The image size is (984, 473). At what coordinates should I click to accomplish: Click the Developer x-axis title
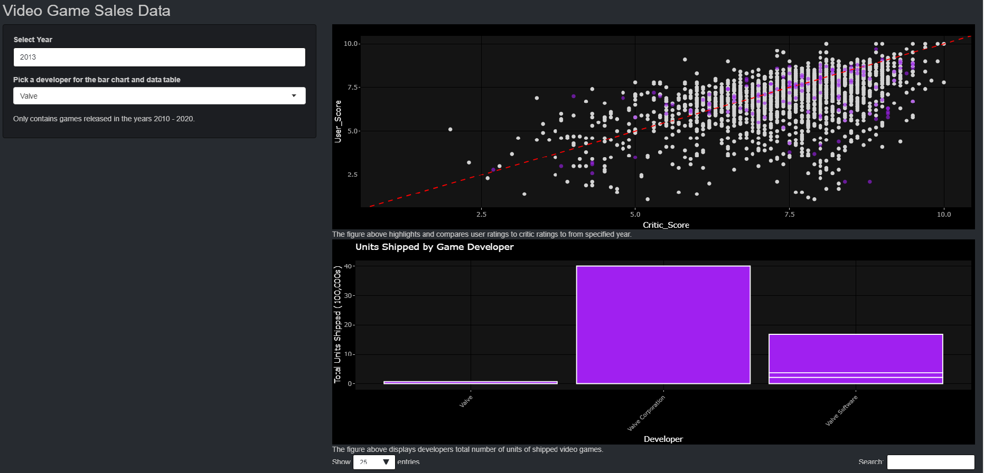[x=663, y=439]
